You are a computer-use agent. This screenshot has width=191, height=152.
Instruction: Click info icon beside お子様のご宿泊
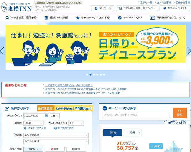tap(55, 128)
